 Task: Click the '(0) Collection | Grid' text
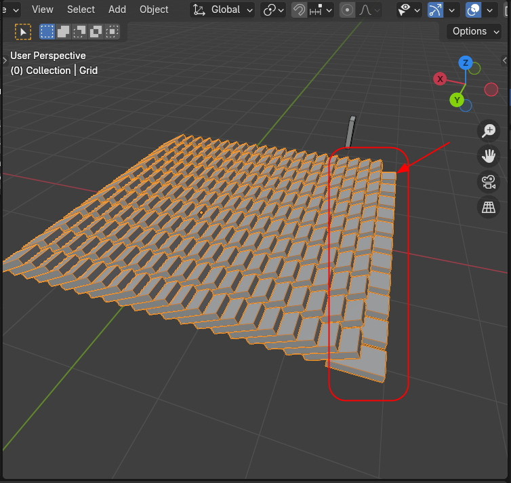54,71
